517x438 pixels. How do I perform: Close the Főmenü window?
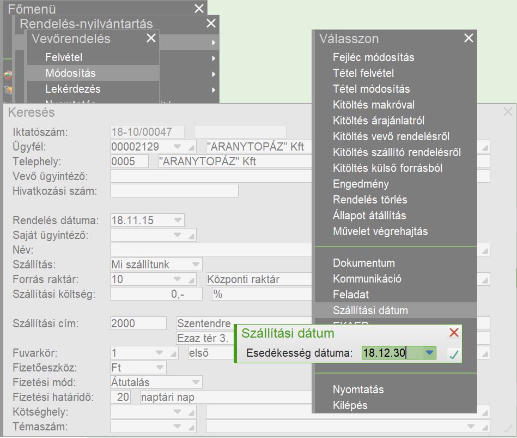click(199, 8)
